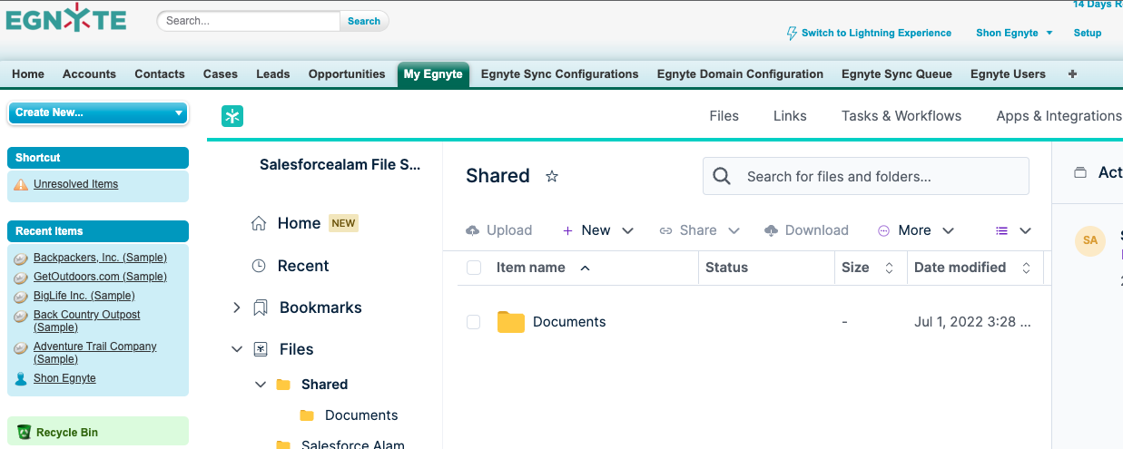Click the SA user avatar
1123x449 pixels.
(1090, 240)
